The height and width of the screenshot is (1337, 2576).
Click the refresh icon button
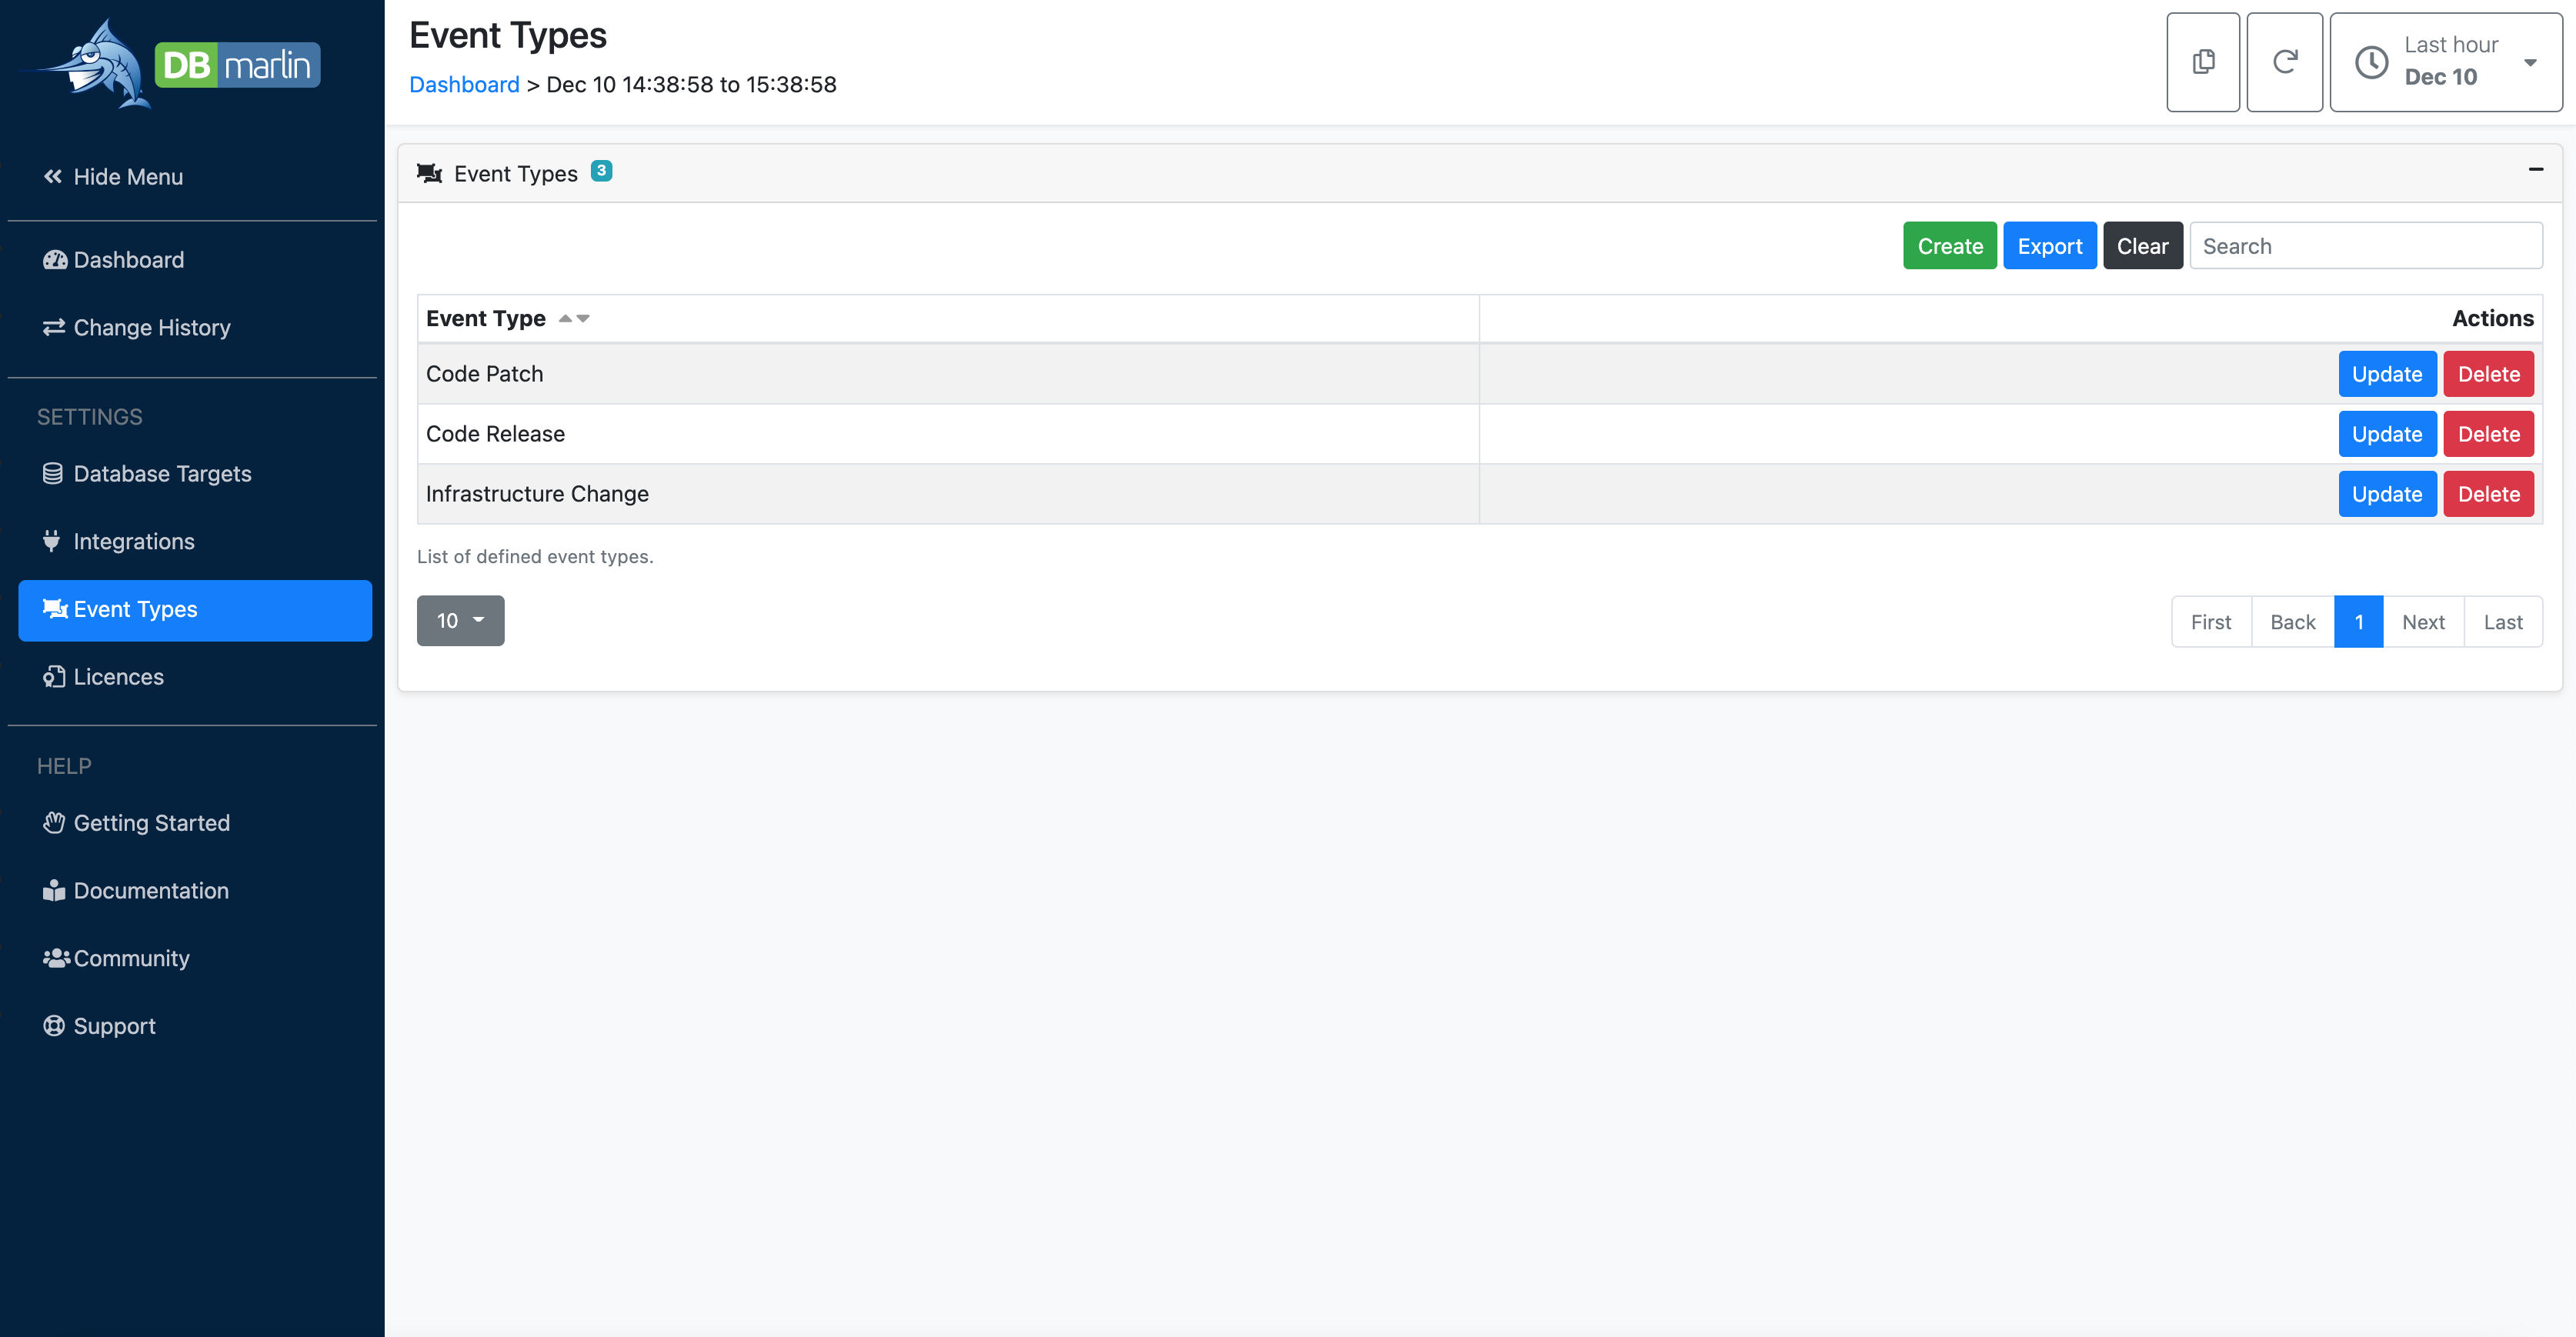click(x=2284, y=62)
